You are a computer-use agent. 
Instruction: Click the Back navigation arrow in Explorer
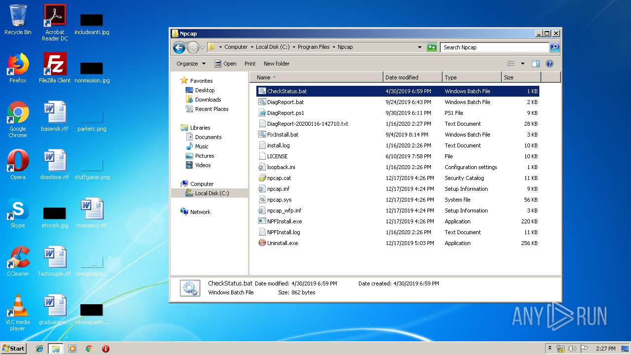click(179, 47)
